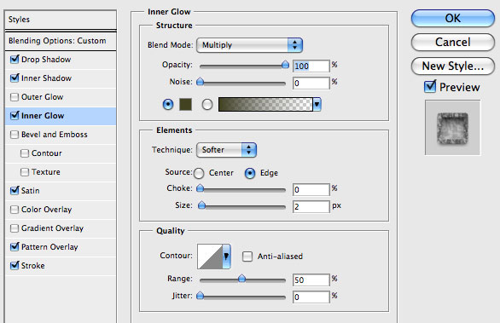Click the Choke value field
500x323 pixels.
click(x=311, y=189)
